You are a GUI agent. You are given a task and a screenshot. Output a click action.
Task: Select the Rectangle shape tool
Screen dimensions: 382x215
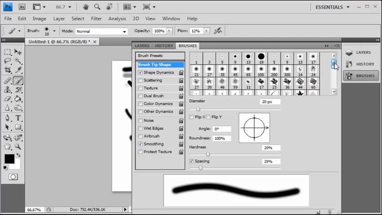(x=18, y=127)
